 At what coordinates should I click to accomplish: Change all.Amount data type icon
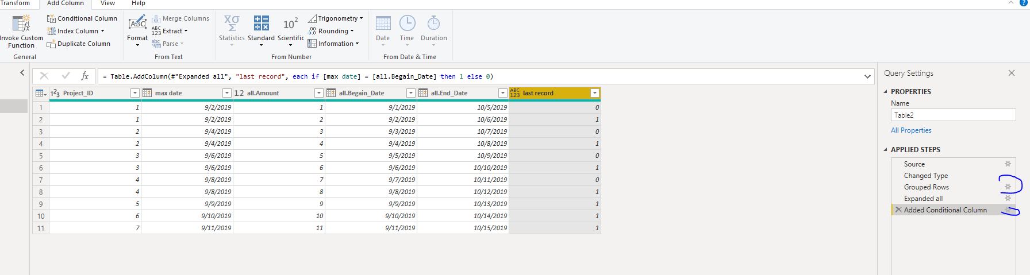coord(239,93)
